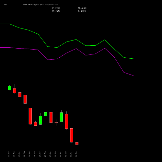Select the 03 Dec date label
Image resolution: width=162 pixels, height=162 pixels.
point(71,154)
